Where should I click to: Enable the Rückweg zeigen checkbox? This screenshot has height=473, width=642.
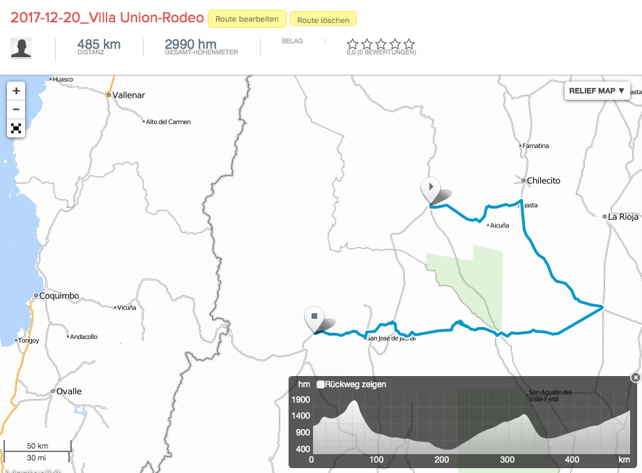point(321,384)
